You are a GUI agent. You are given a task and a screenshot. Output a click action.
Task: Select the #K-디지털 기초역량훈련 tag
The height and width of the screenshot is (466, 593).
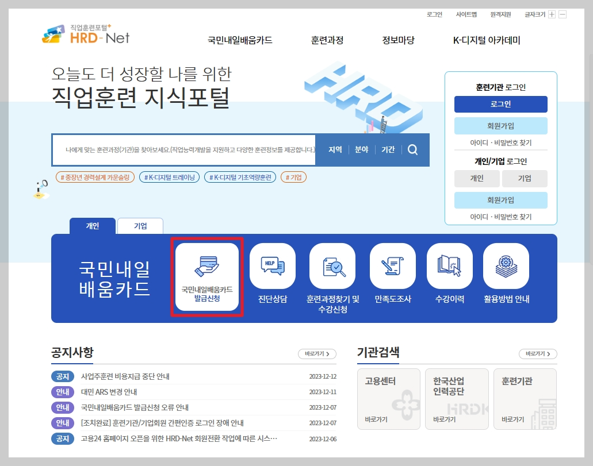[x=240, y=177]
